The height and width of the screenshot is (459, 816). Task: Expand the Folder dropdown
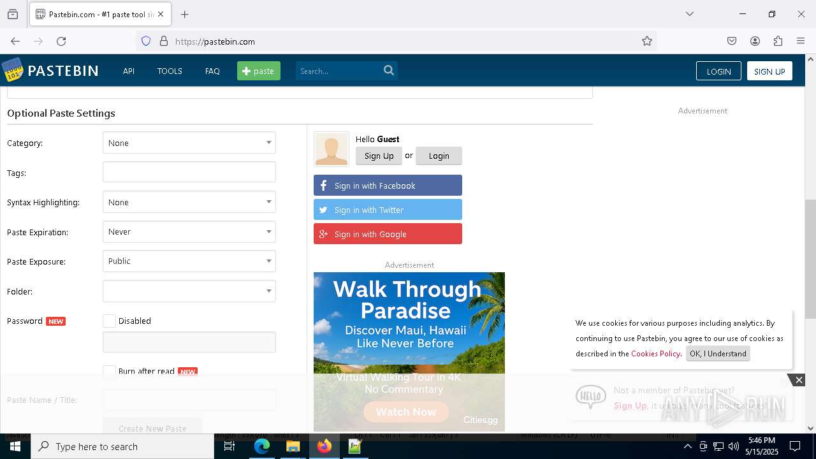point(189,291)
